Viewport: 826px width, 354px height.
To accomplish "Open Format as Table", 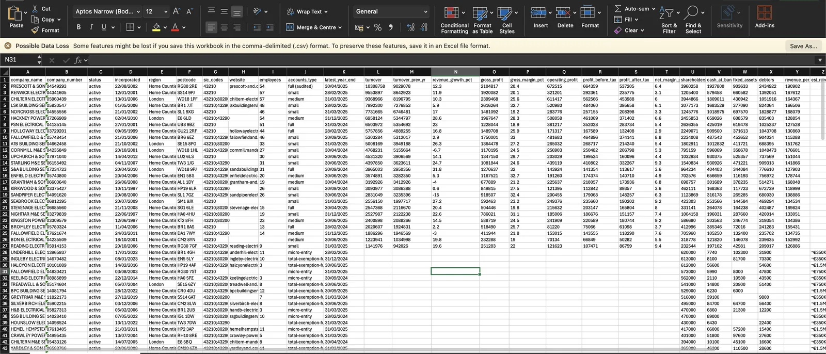I will [482, 21].
